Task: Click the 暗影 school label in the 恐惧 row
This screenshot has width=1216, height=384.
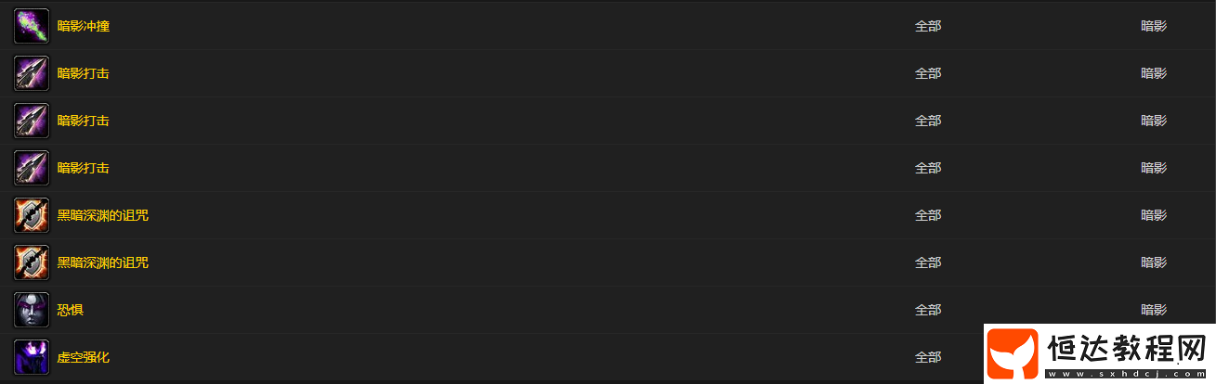Action: pos(1154,310)
